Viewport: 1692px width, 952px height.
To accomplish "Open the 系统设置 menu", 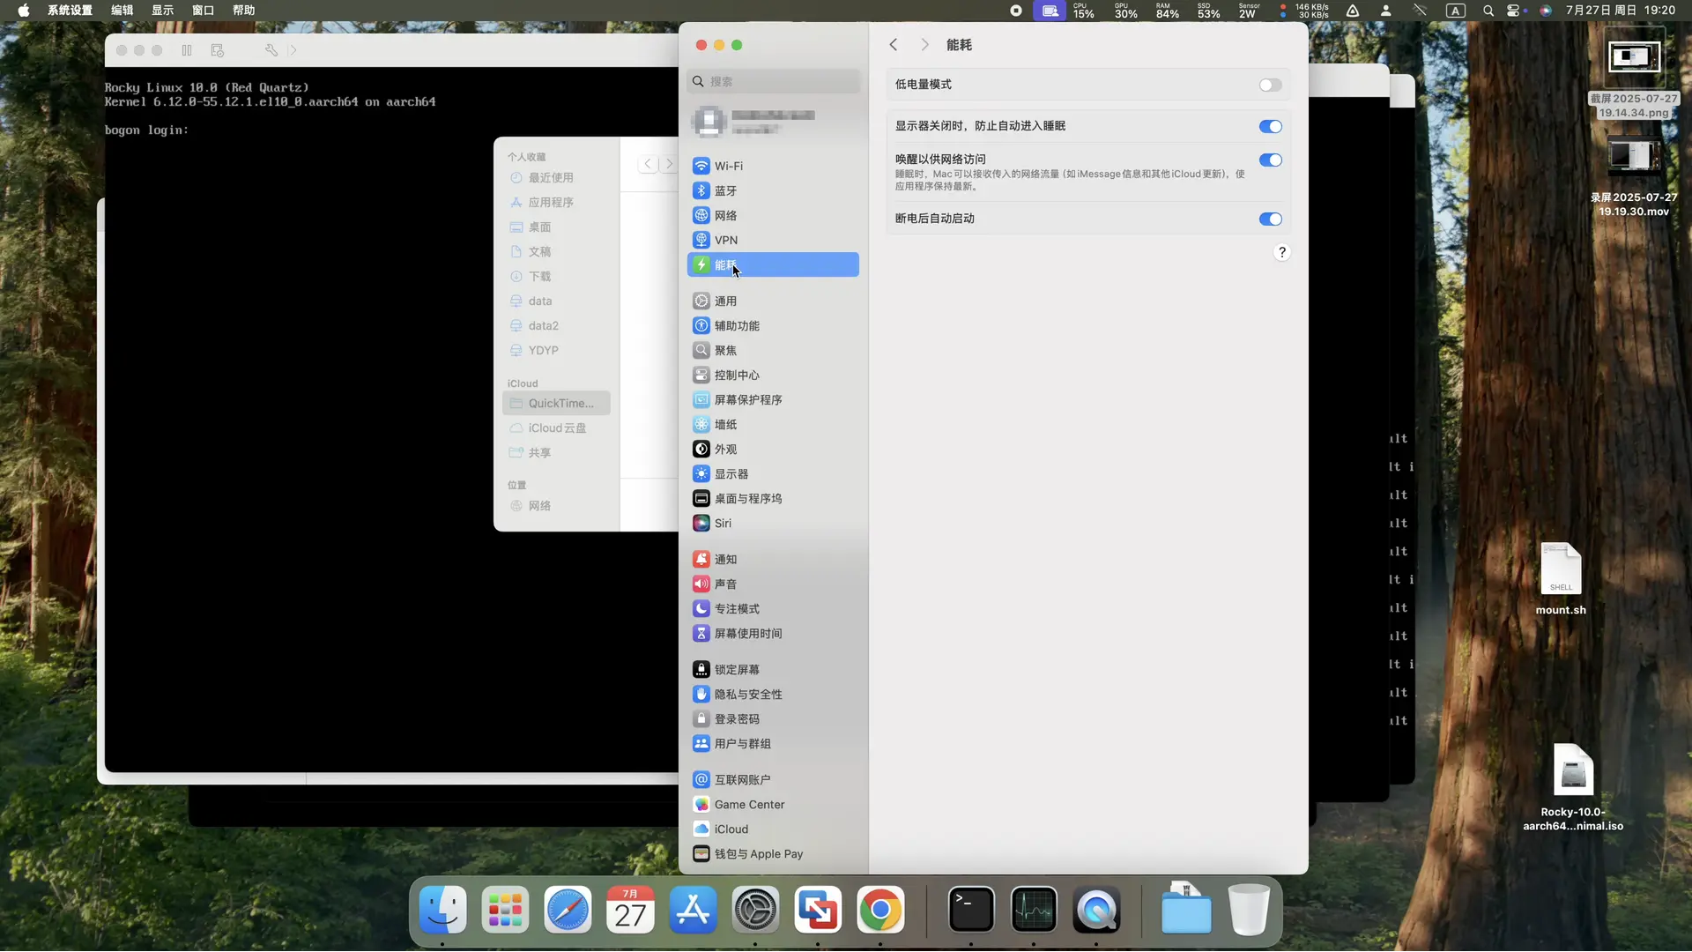I will [70, 11].
